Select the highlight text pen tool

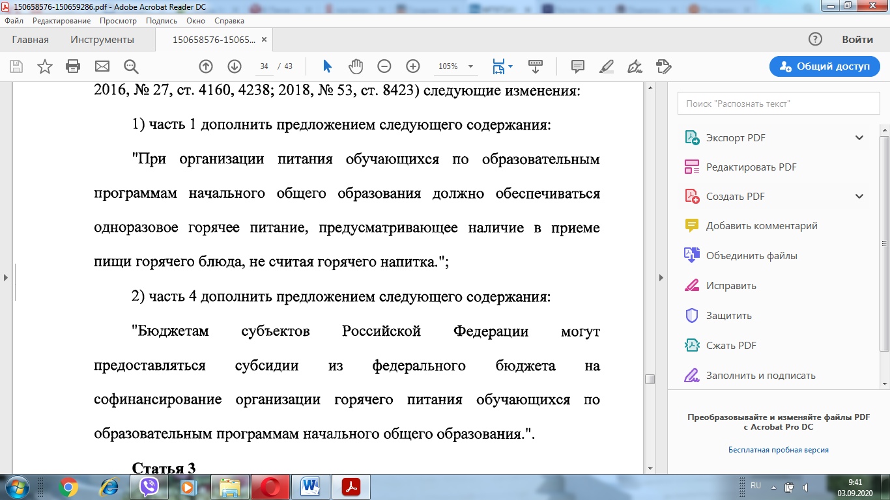606,66
